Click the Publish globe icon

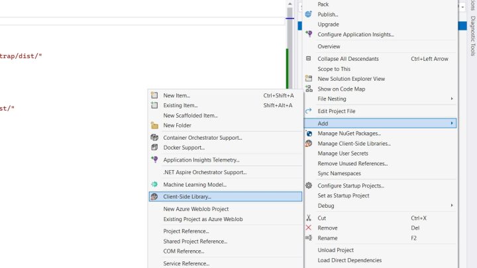pos(309,14)
